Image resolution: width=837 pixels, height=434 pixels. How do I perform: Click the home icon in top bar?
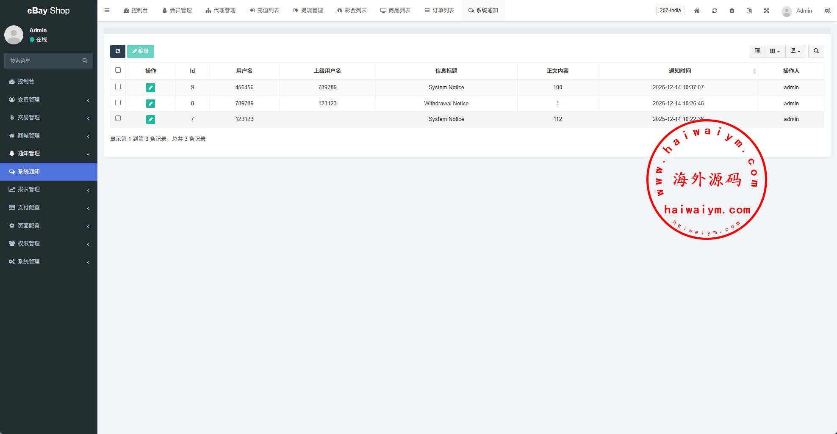click(x=697, y=11)
